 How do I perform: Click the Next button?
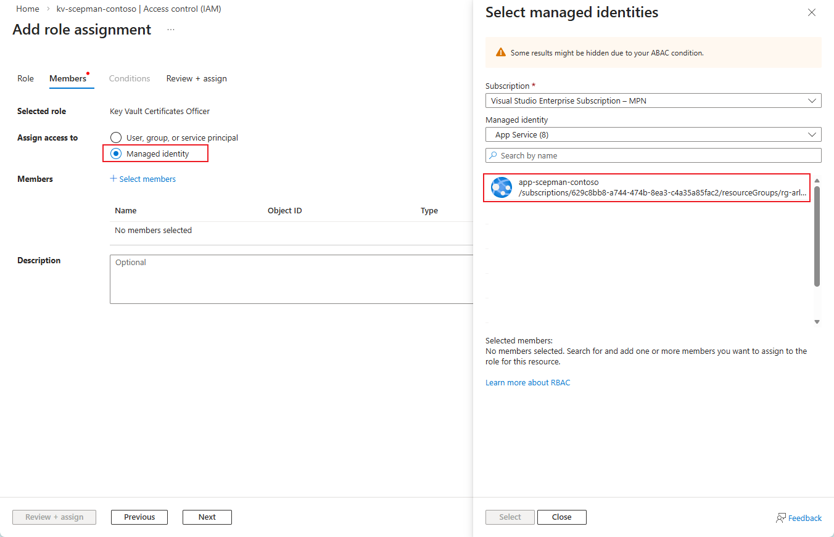pyautogui.click(x=207, y=517)
